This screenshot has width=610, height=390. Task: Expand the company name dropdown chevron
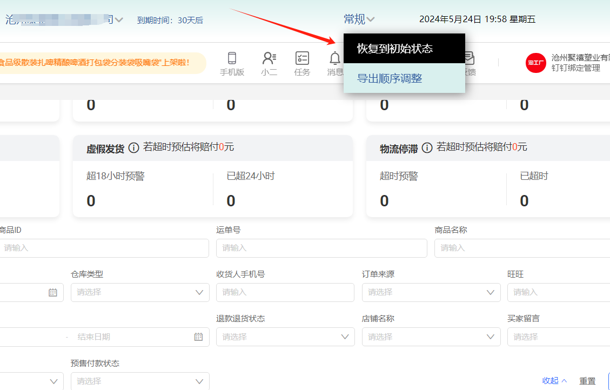[x=119, y=19]
